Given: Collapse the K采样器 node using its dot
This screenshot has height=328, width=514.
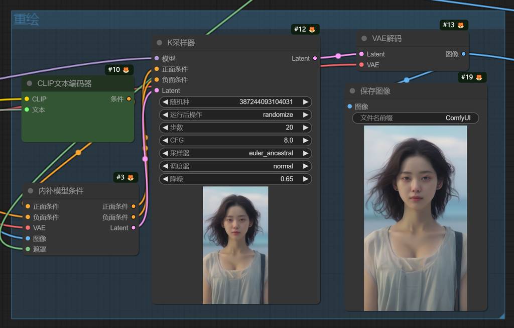Looking at the screenshot, I should click(x=160, y=43).
